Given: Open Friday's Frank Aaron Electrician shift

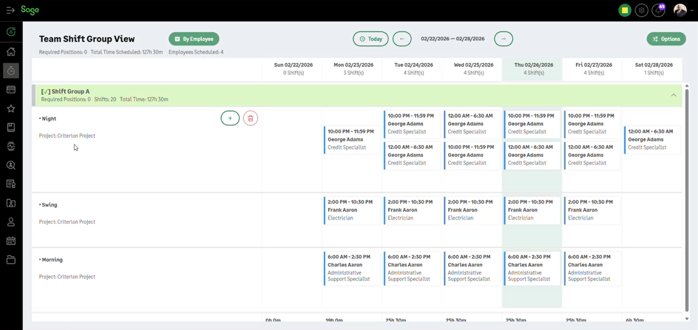Looking at the screenshot, I should pyautogui.click(x=592, y=210).
